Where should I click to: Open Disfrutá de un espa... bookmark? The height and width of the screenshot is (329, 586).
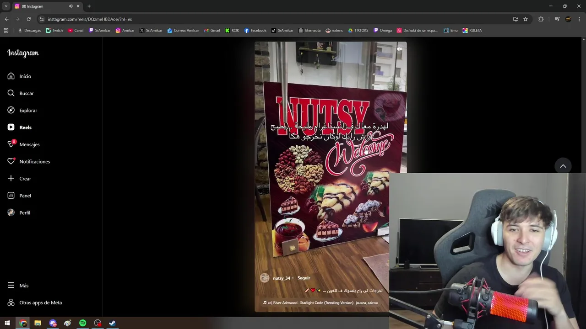tap(417, 30)
